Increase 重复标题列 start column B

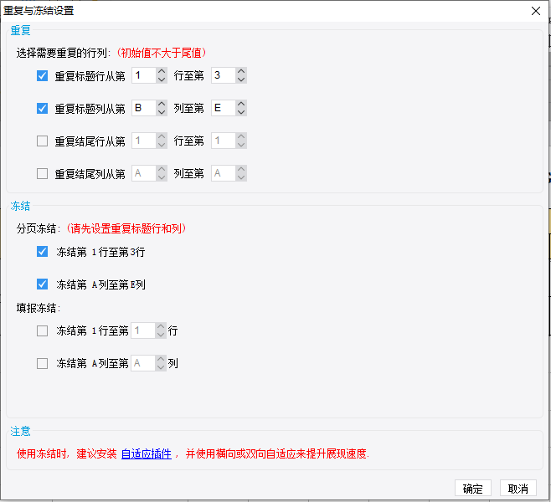point(162,104)
